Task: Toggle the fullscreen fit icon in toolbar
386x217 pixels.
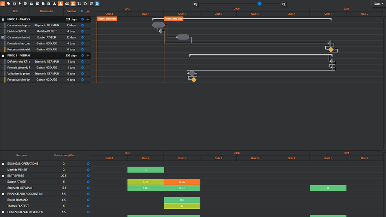Action: point(3,4)
